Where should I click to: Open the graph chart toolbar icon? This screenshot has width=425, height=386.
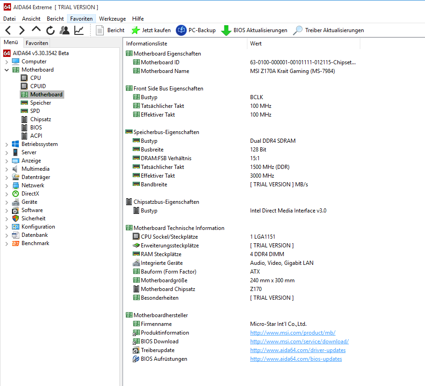[79, 30]
